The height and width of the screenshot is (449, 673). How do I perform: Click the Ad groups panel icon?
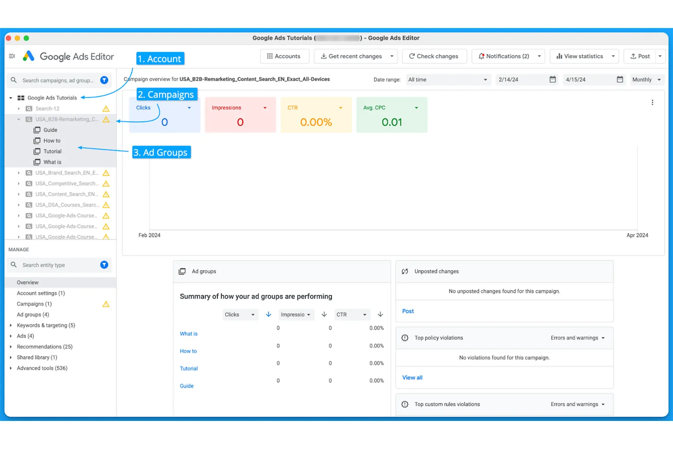(x=182, y=271)
